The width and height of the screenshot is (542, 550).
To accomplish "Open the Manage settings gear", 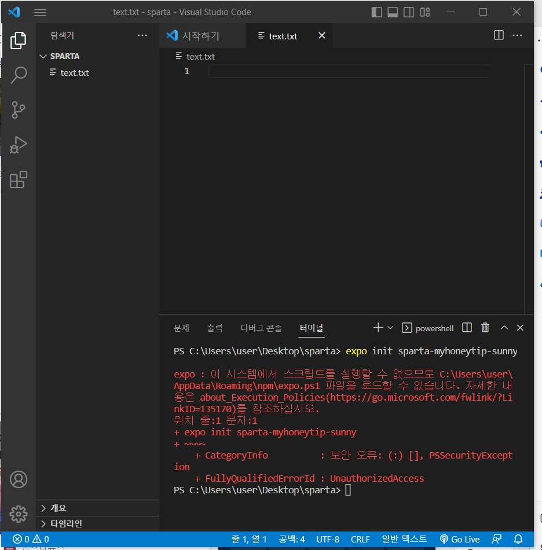I will [19, 514].
